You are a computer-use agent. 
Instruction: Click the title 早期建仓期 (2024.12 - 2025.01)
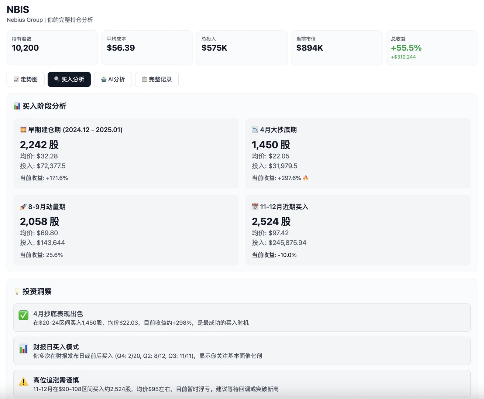75,130
